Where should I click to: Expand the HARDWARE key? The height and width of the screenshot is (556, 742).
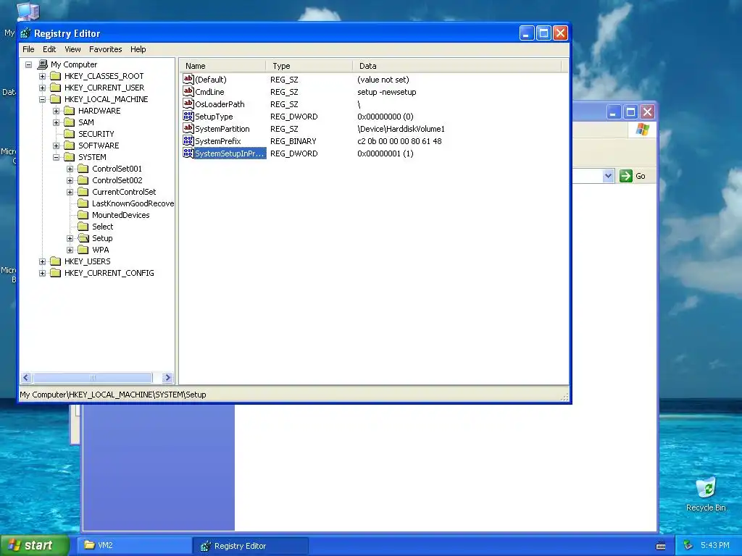[x=56, y=111]
